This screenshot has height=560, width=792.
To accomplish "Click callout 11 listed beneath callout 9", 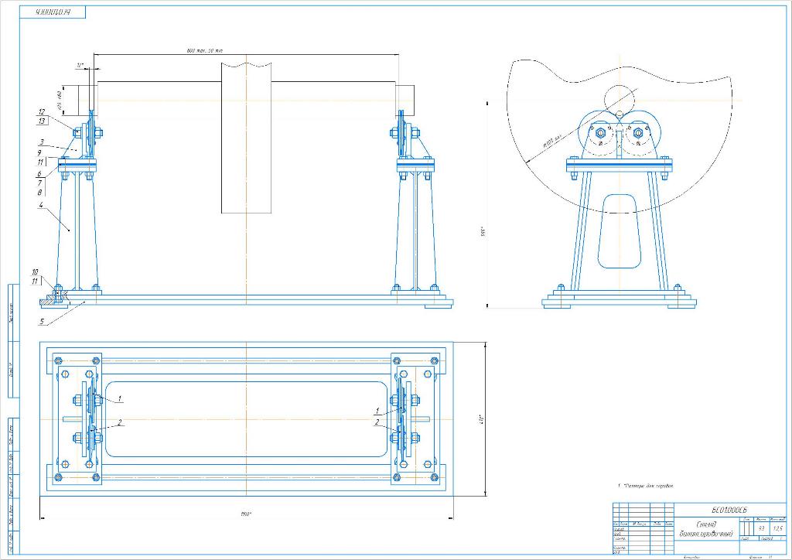I will [40, 162].
